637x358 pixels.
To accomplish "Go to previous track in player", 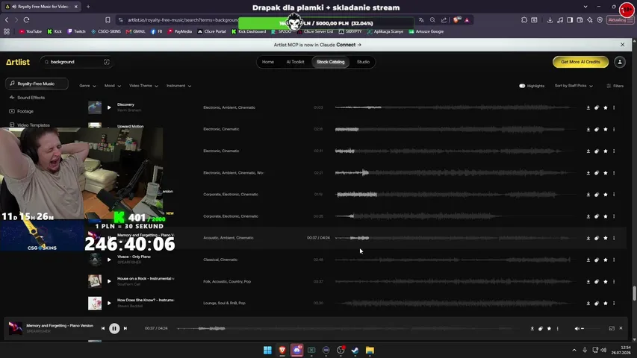I will pos(103,328).
